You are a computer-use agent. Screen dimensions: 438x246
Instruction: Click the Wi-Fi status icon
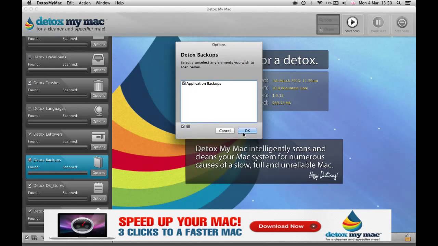point(320,3)
